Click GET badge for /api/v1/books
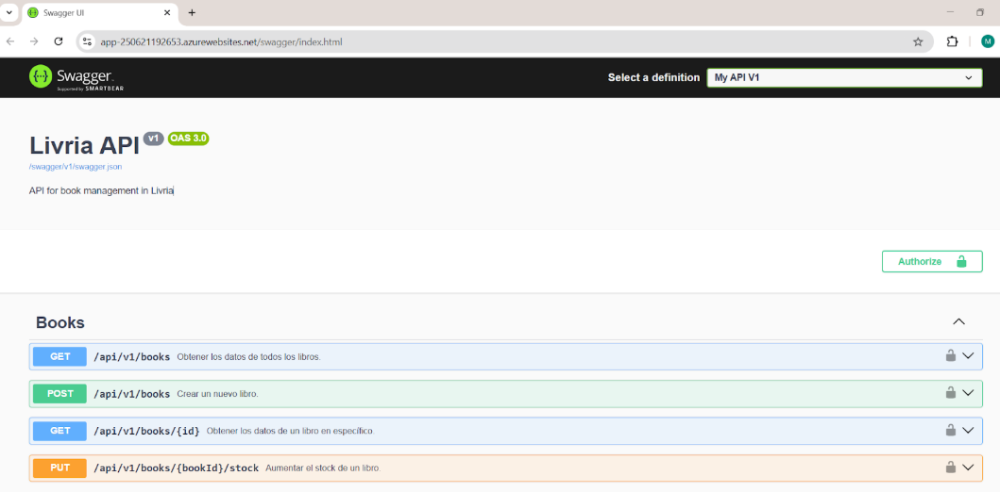 pos(59,356)
